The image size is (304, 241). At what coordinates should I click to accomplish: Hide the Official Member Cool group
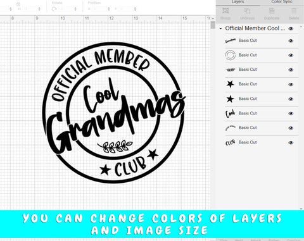tap(291, 28)
